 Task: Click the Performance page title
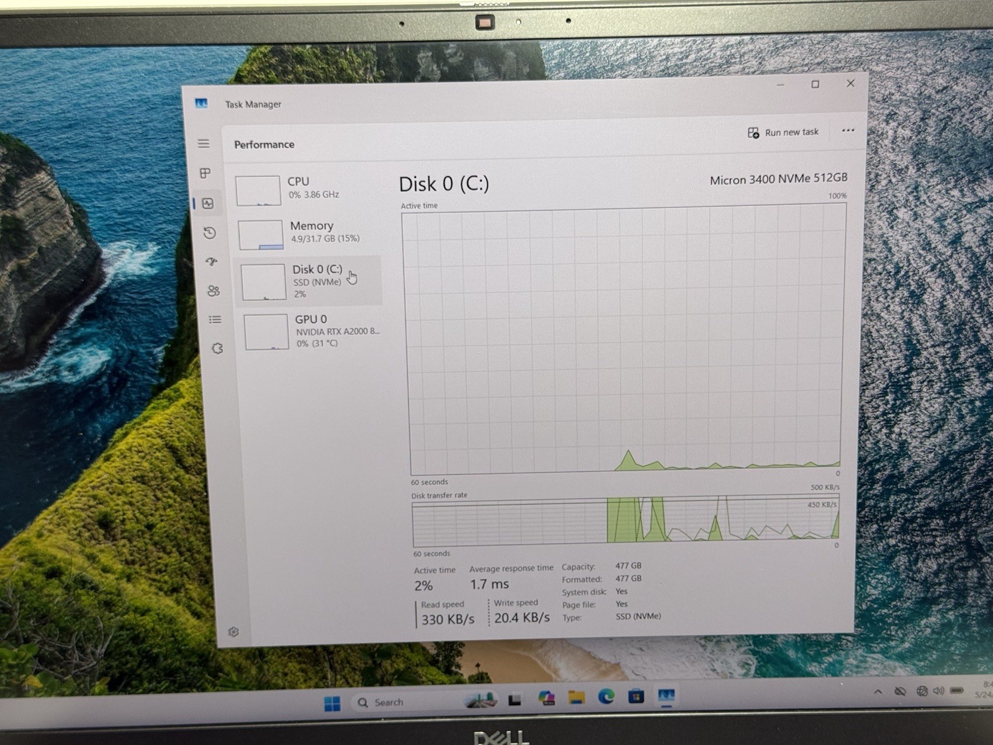point(264,145)
